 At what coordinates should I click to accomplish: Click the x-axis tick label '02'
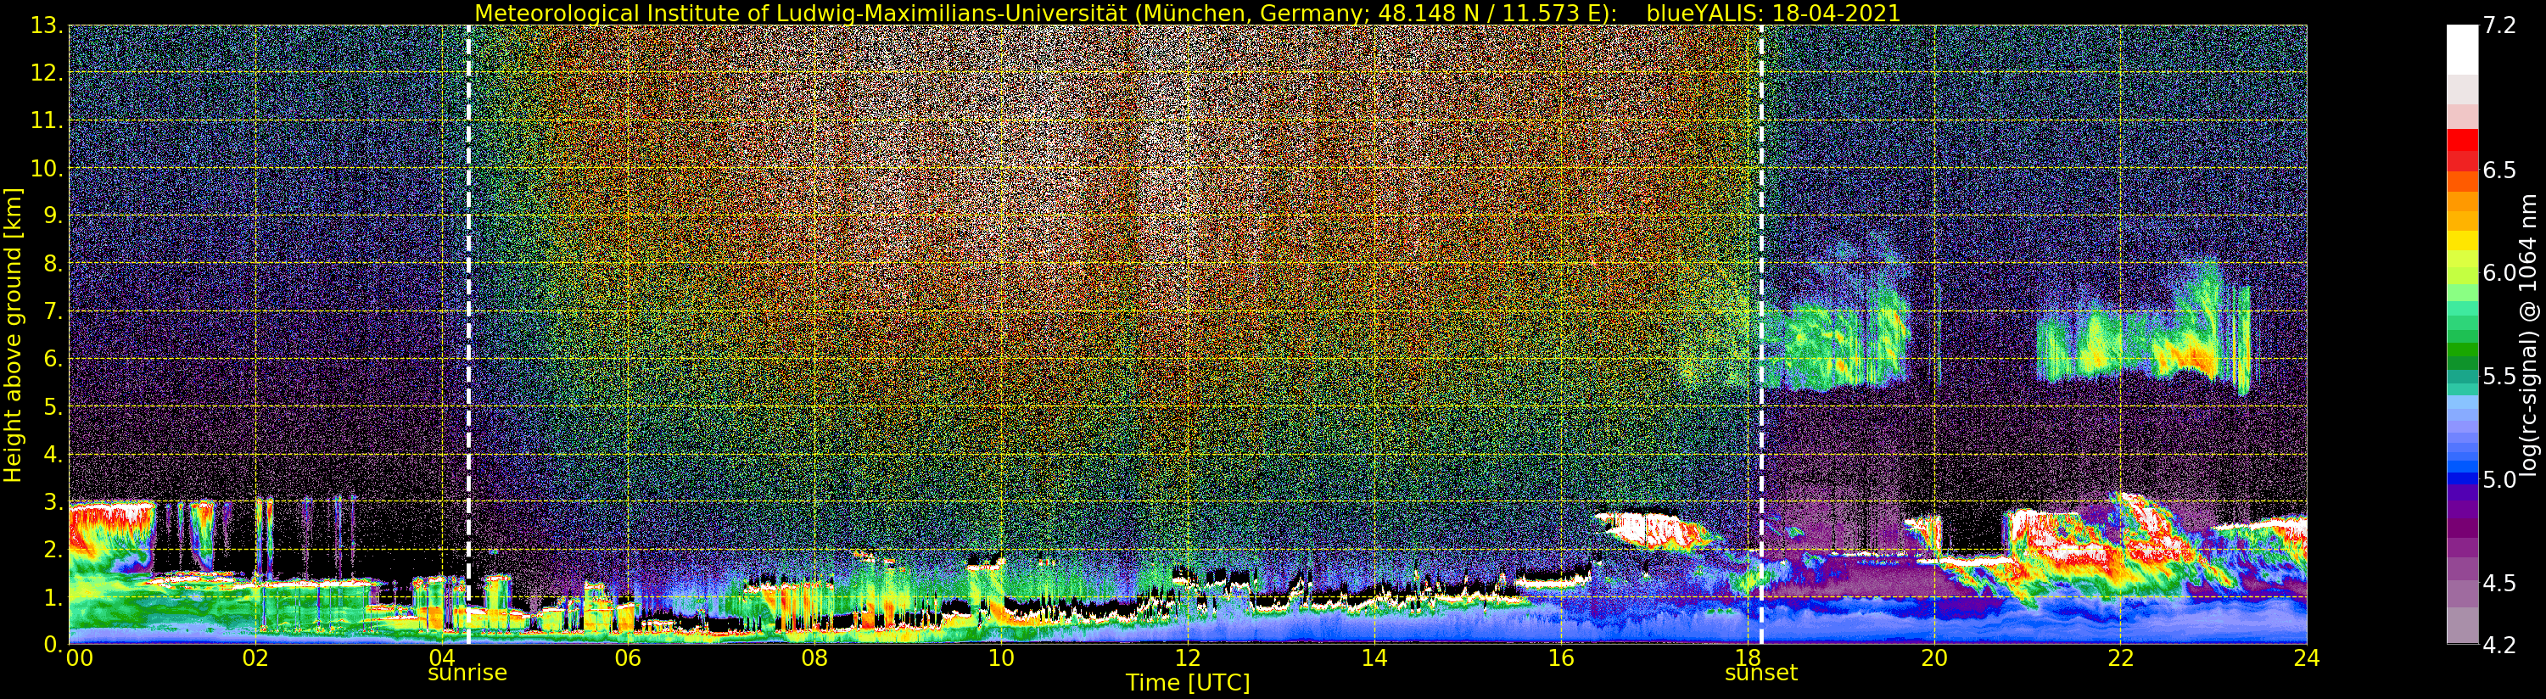255,658
